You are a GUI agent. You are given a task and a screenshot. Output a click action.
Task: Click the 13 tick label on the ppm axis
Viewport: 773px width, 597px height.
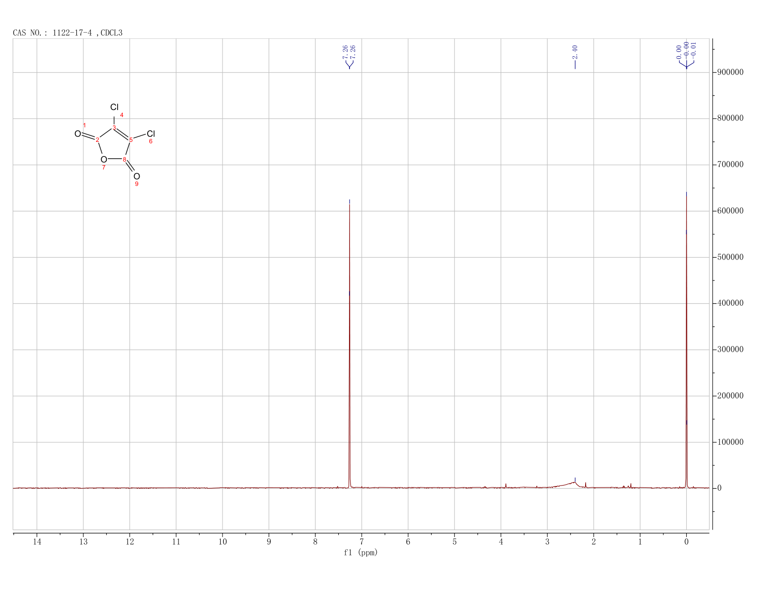83,542
